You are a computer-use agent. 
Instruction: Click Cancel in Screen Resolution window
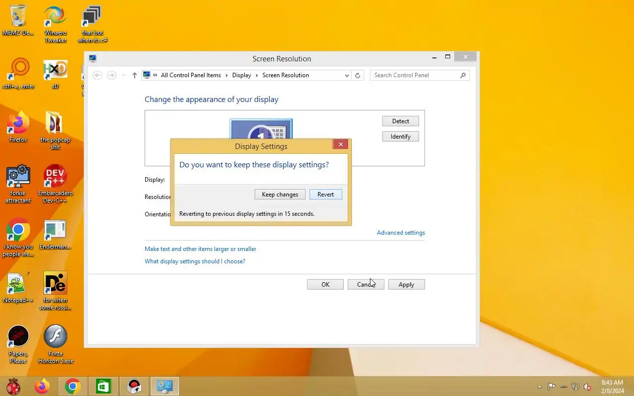(x=366, y=285)
